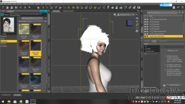Switch to the Timeline tab

coord(17,95)
